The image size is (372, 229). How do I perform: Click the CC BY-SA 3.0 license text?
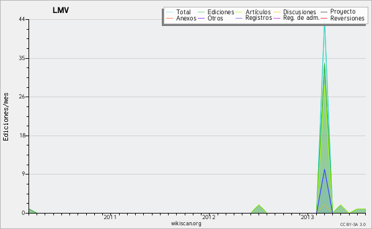click(x=353, y=225)
